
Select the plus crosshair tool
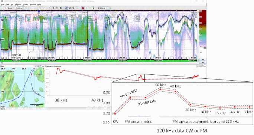(77, 8)
